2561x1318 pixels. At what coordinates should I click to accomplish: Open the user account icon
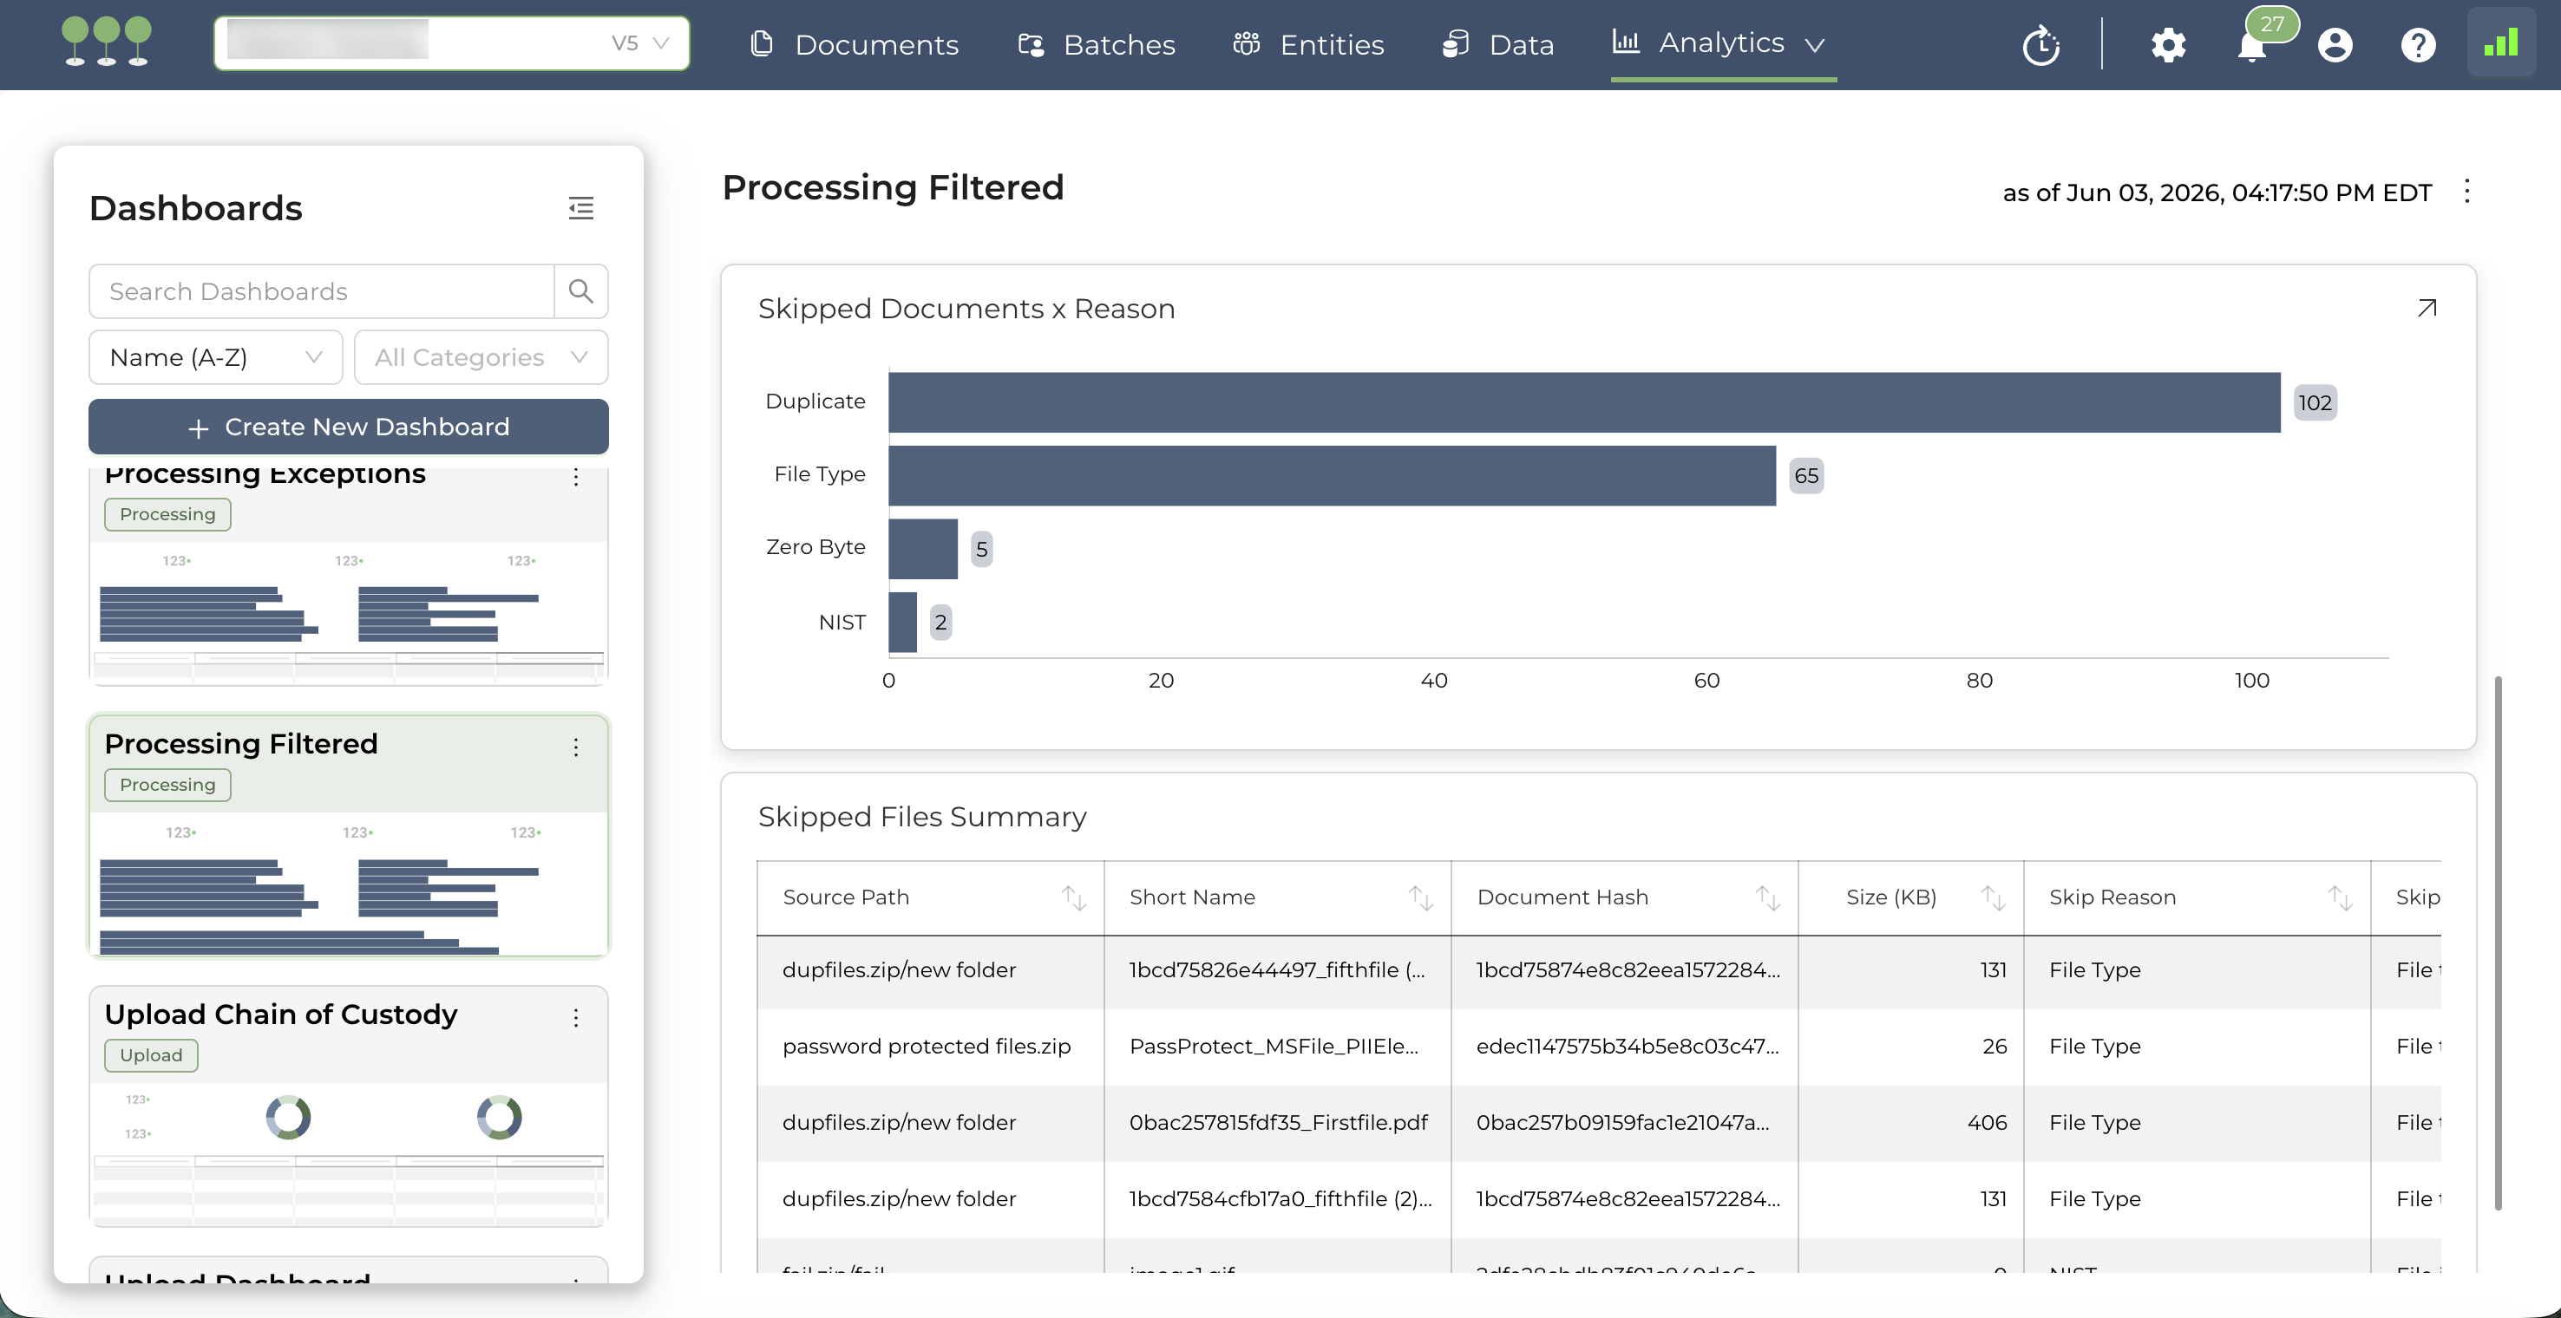tap(2335, 45)
